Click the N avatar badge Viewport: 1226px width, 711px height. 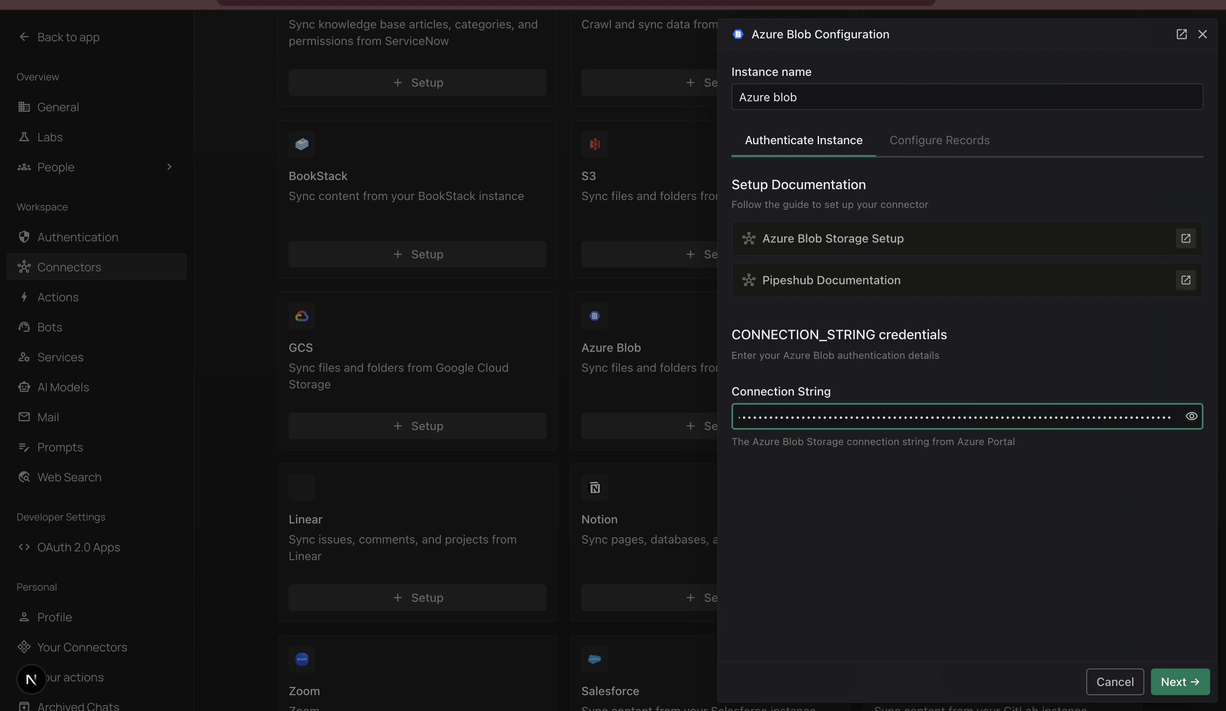[x=31, y=679]
